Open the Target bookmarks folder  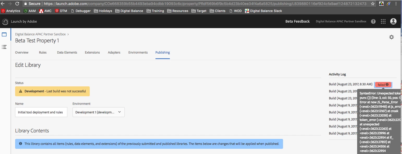pyautogui.click(x=199, y=11)
